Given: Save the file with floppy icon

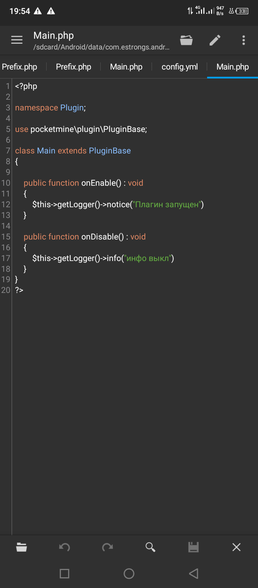Looking at the screenshot, I should 193,547.
